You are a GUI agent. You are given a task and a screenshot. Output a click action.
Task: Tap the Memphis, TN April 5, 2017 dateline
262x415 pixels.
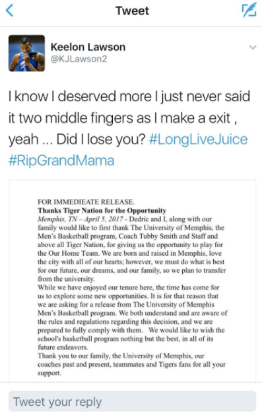coord(81,219)
